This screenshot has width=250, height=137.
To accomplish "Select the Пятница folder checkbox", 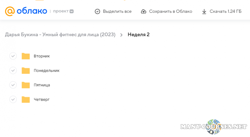I will (13, 85).
